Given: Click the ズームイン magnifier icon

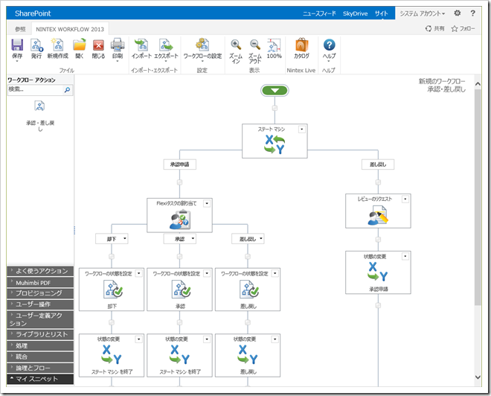Looking at the screenshot, I should [x=235, y=46].
